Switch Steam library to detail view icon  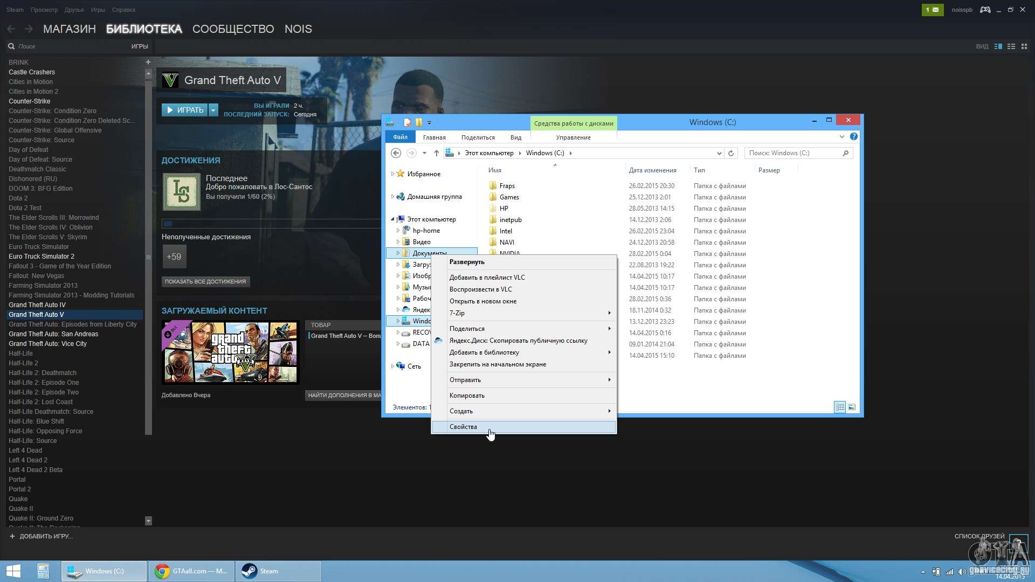[x=998, y=46]
